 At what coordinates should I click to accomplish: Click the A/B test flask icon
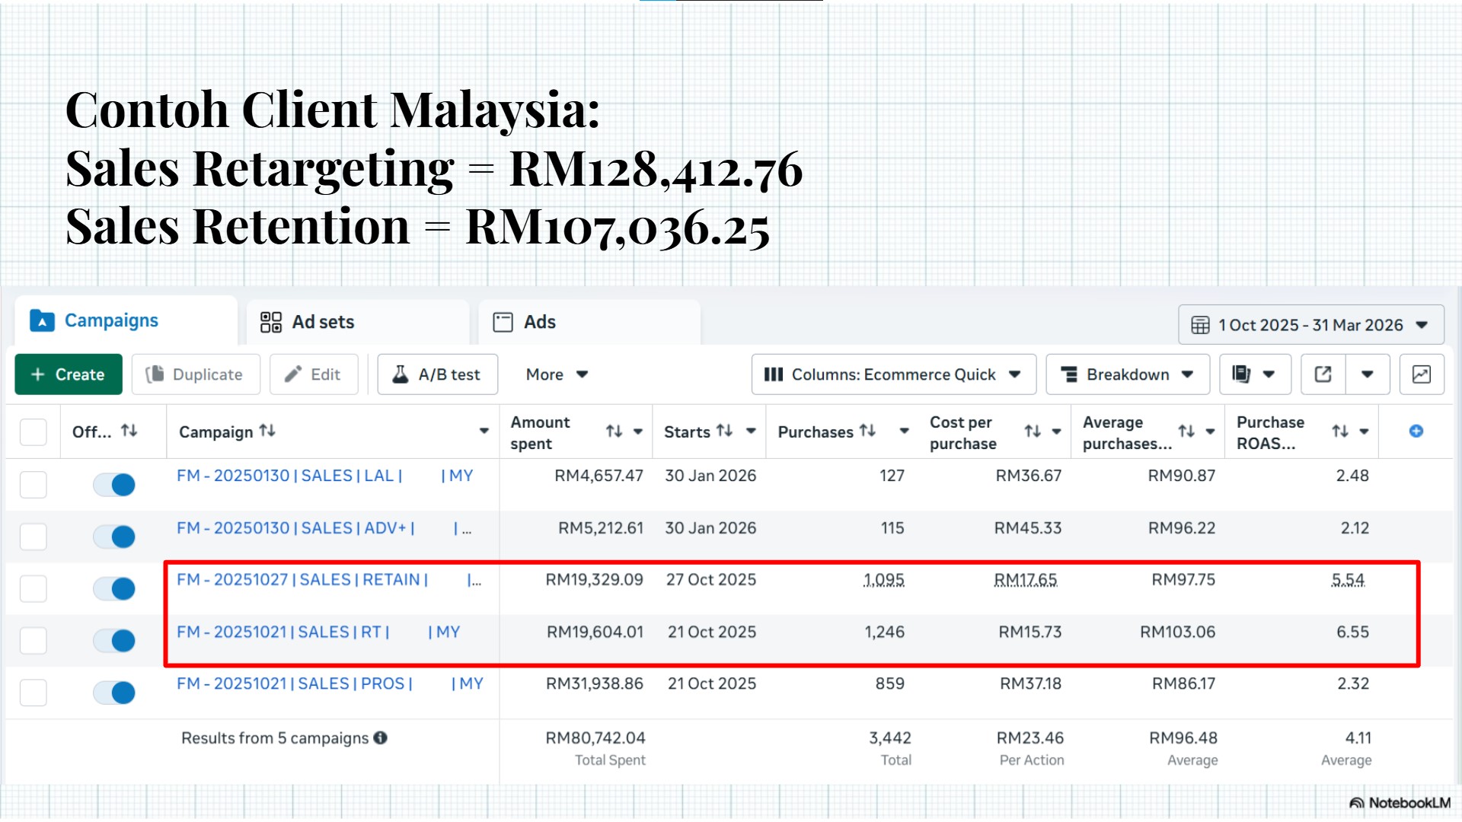click(400, 374)
